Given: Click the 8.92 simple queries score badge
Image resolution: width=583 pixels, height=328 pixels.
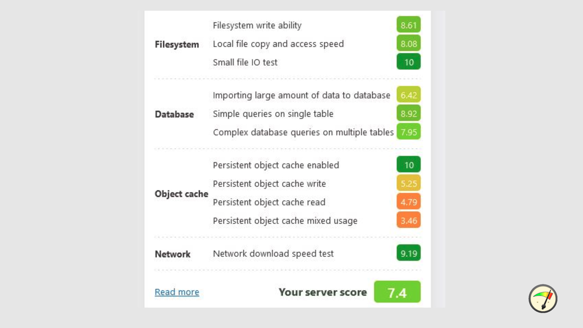Looking at the screenshot, I should [x=408, y=113].
